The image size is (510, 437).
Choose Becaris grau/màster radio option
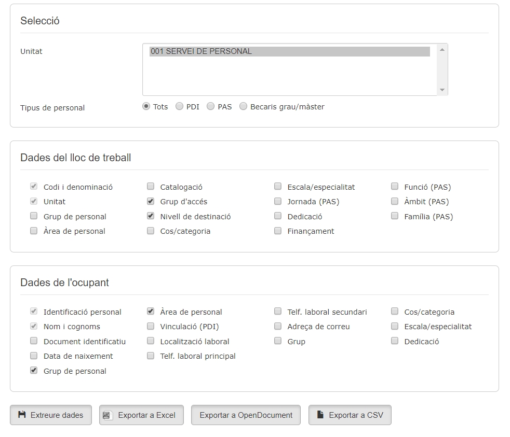[x=243, y=106]
